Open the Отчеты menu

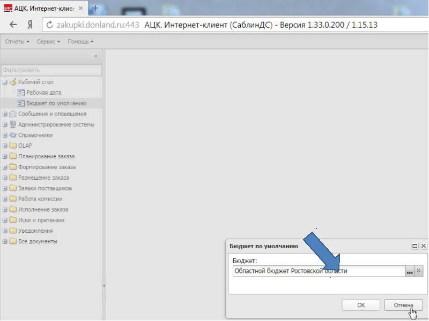click(17, 42)
